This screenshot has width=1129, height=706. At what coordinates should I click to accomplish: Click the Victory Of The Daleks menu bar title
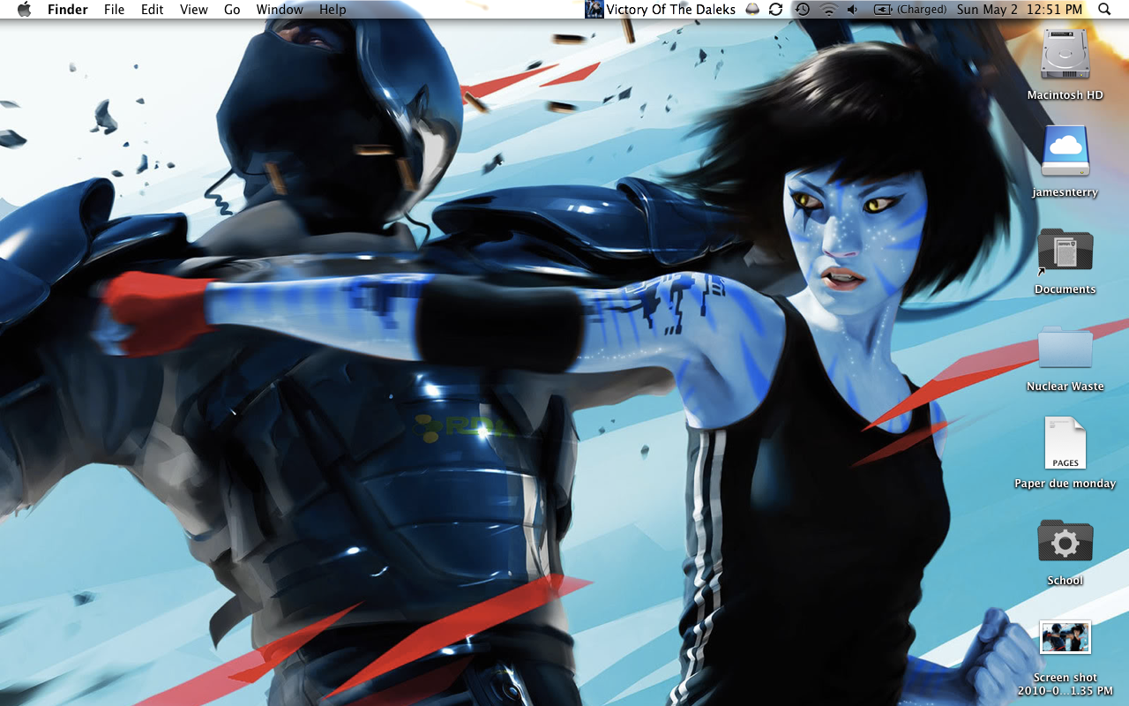click(x=671, y=10)
